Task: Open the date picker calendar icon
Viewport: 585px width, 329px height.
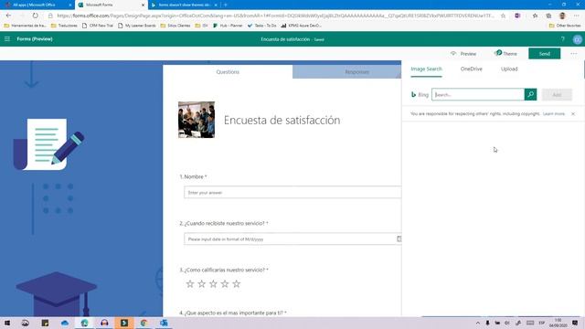Action: pos(399,239)
